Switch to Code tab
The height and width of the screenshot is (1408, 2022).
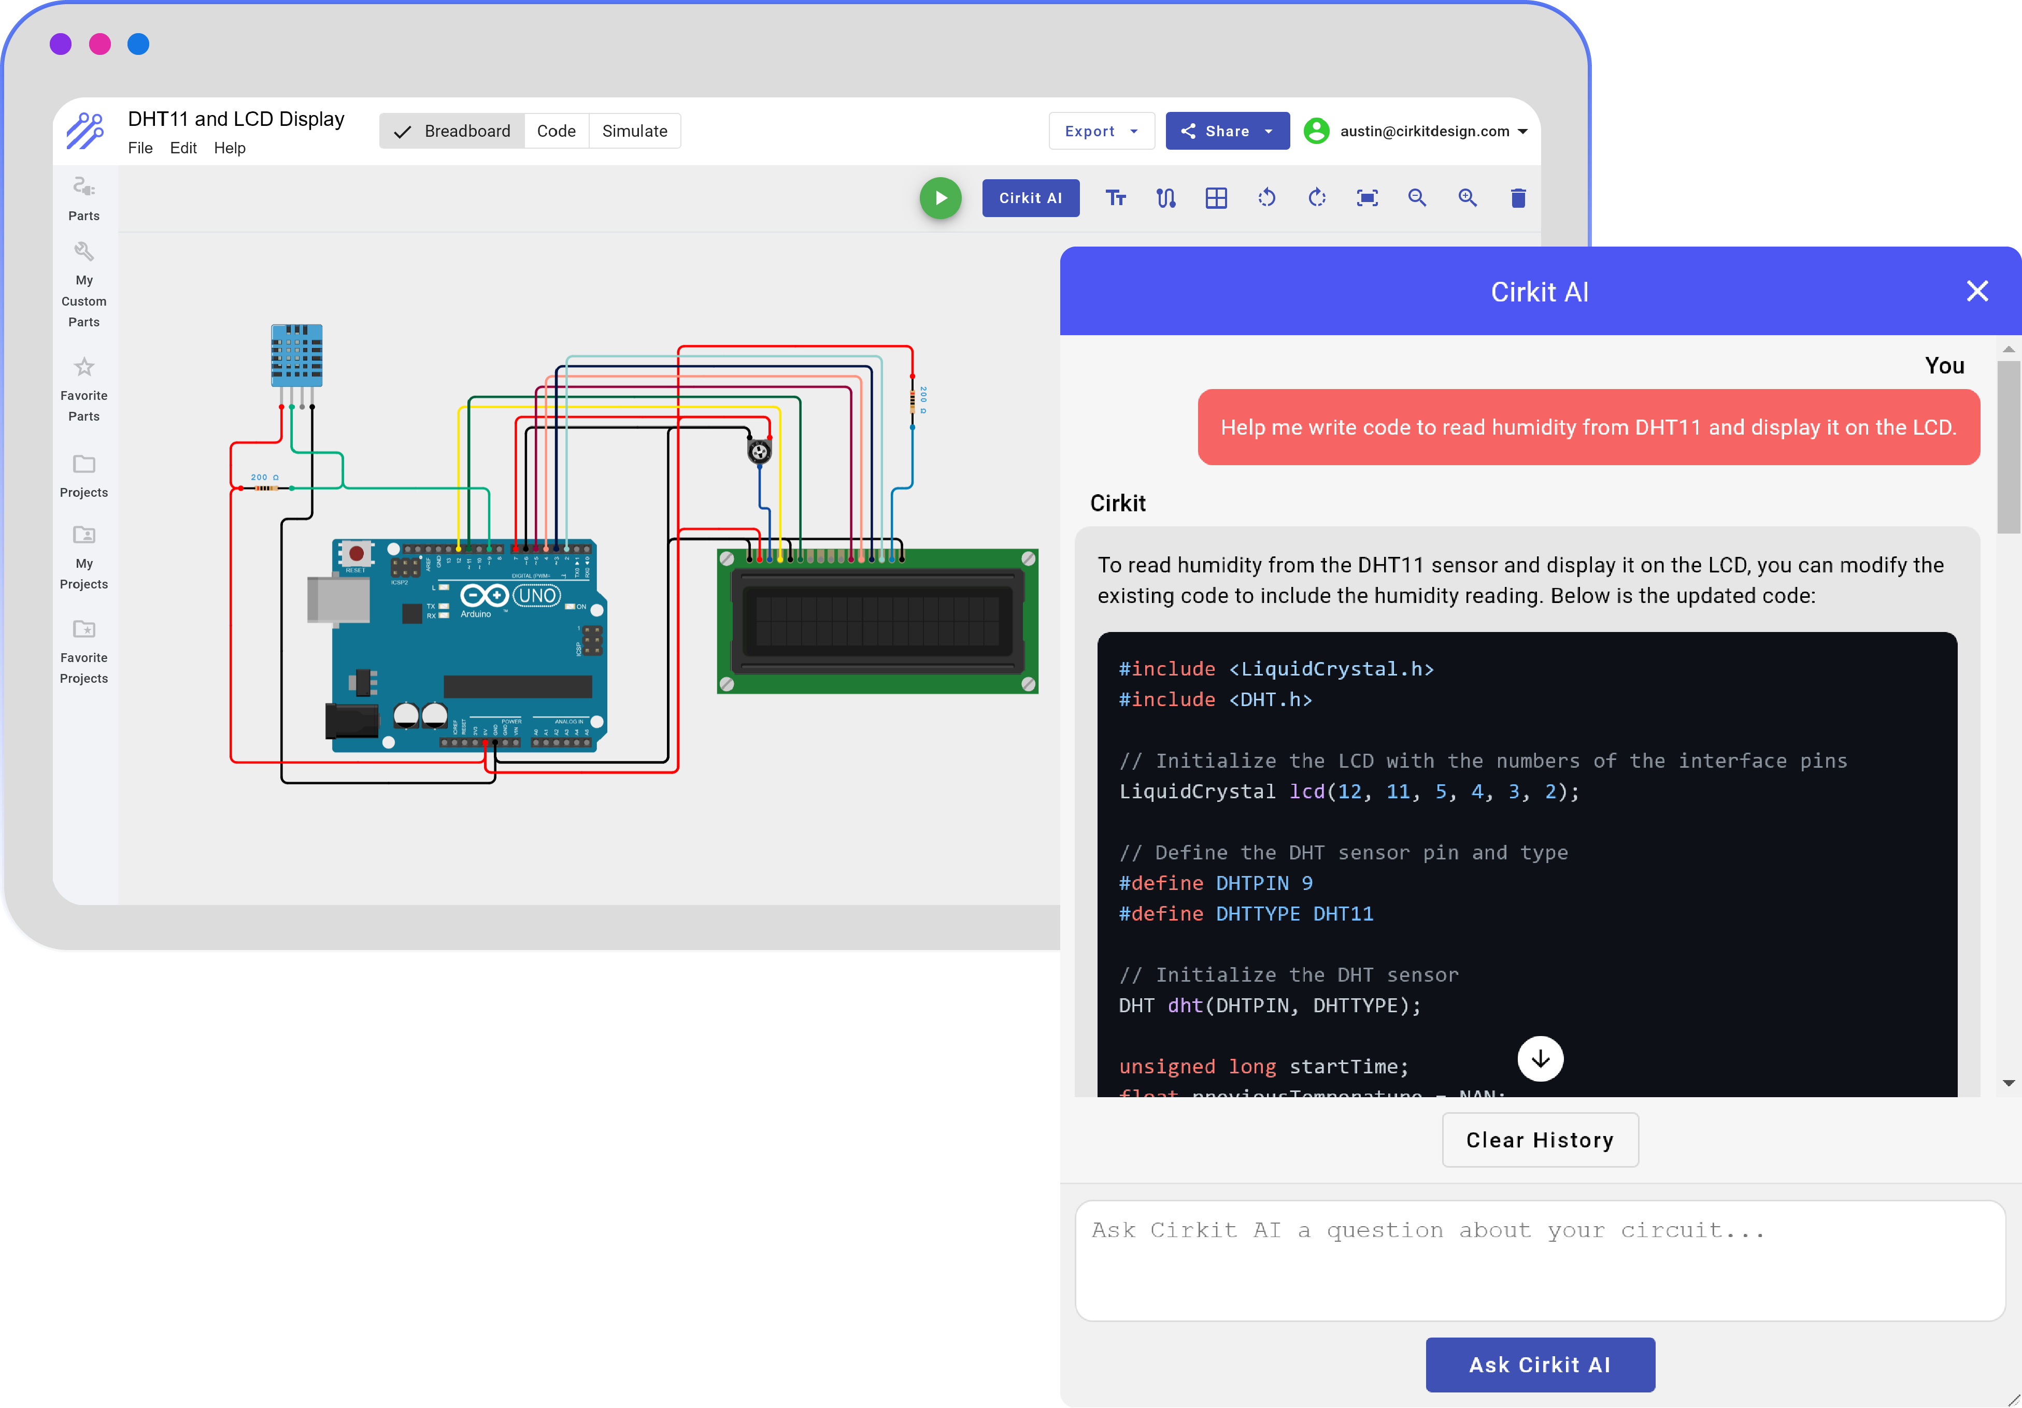point(556,131)
